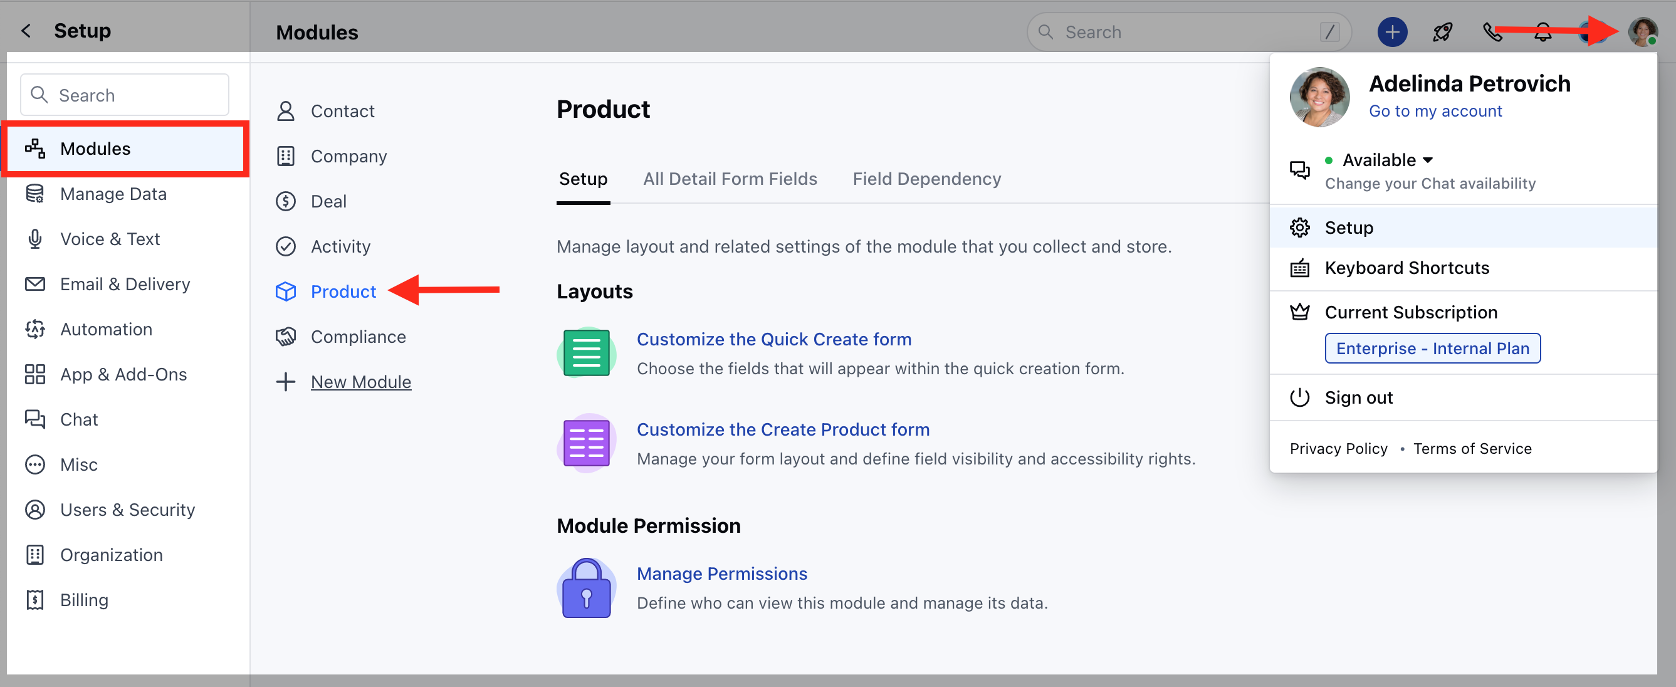Click the Enterprise - Internal Plan button
Viewport: 1676px width, 687px height.
(x=1432, y=348)
